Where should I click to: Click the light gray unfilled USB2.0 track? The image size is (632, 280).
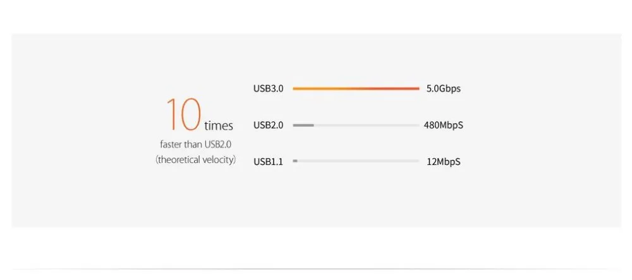367,125
